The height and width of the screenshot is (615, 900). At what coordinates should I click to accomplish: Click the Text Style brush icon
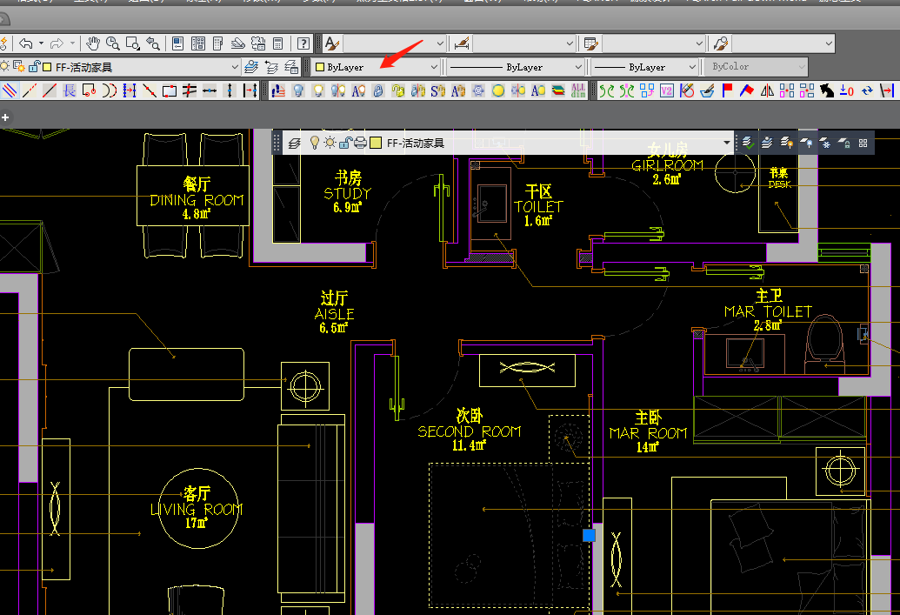click(x=332, y=43)
